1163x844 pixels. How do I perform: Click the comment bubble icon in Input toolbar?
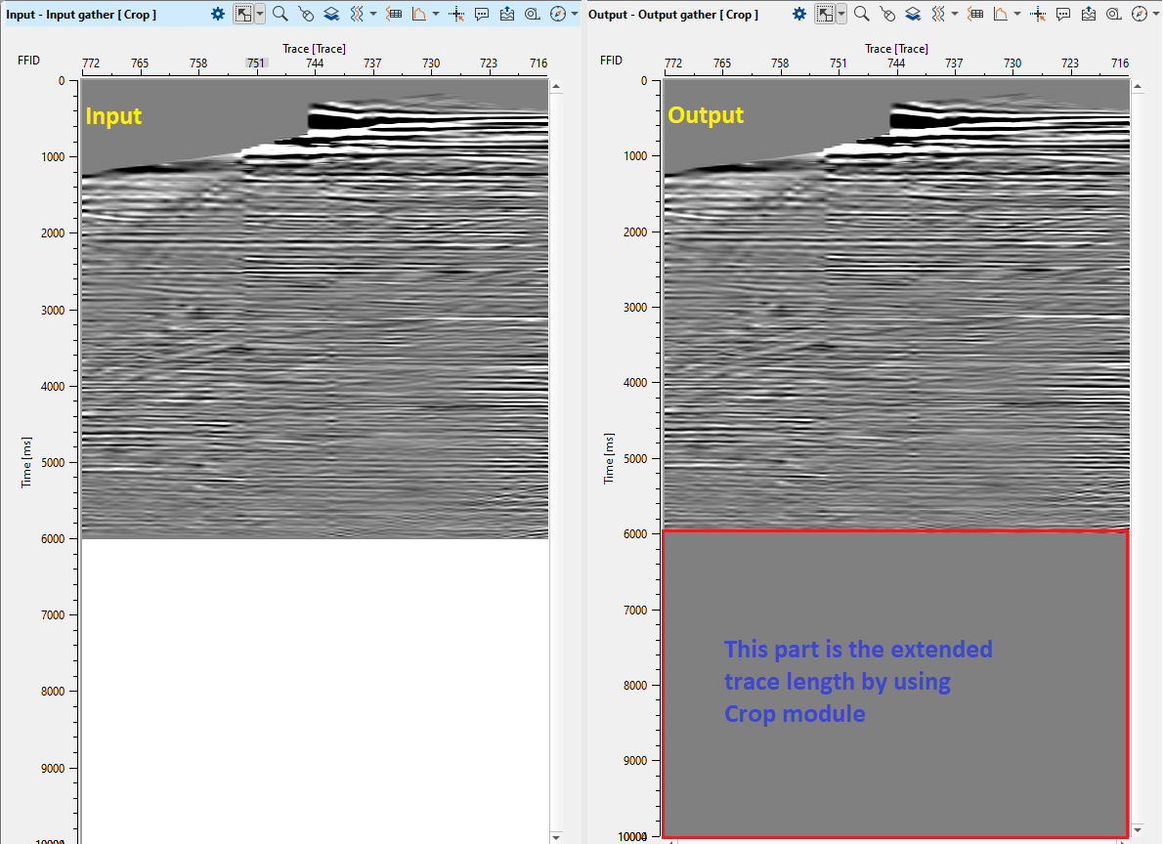click(482, 14)
